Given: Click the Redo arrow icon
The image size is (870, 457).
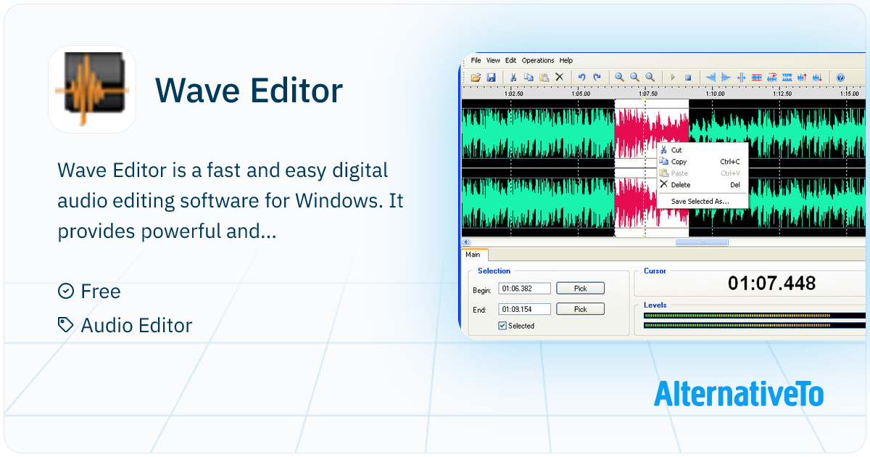Looking at the screenshot, I should point(597,78).
